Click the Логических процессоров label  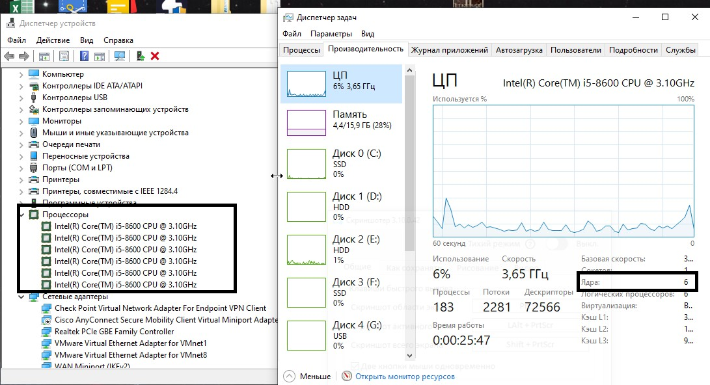pyautogui.click(x=627, y=294)
